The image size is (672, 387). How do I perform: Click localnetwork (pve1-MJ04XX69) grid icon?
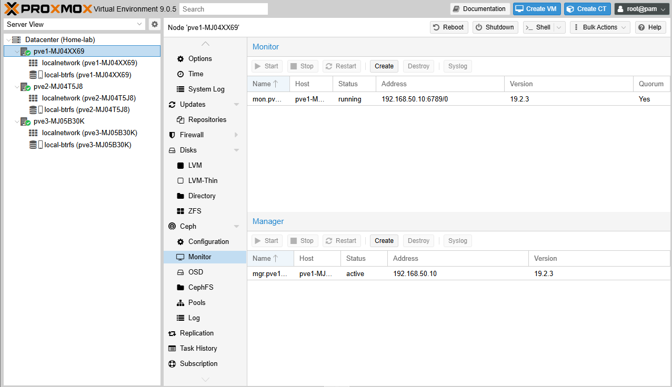[x=33, y=63]
